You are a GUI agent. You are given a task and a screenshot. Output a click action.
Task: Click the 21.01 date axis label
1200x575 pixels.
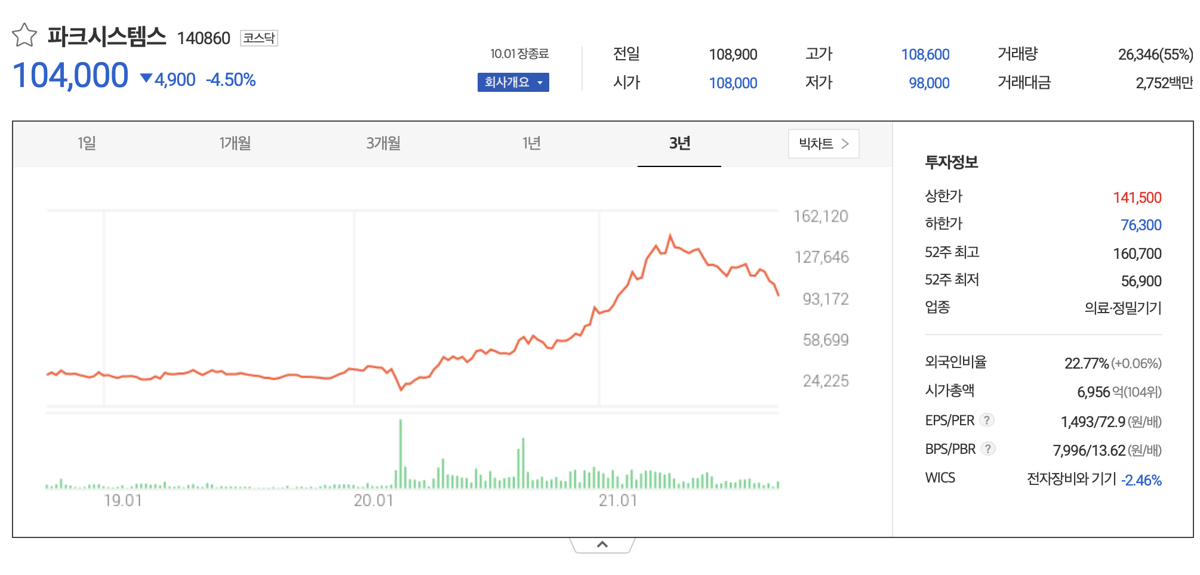point(618,500)
